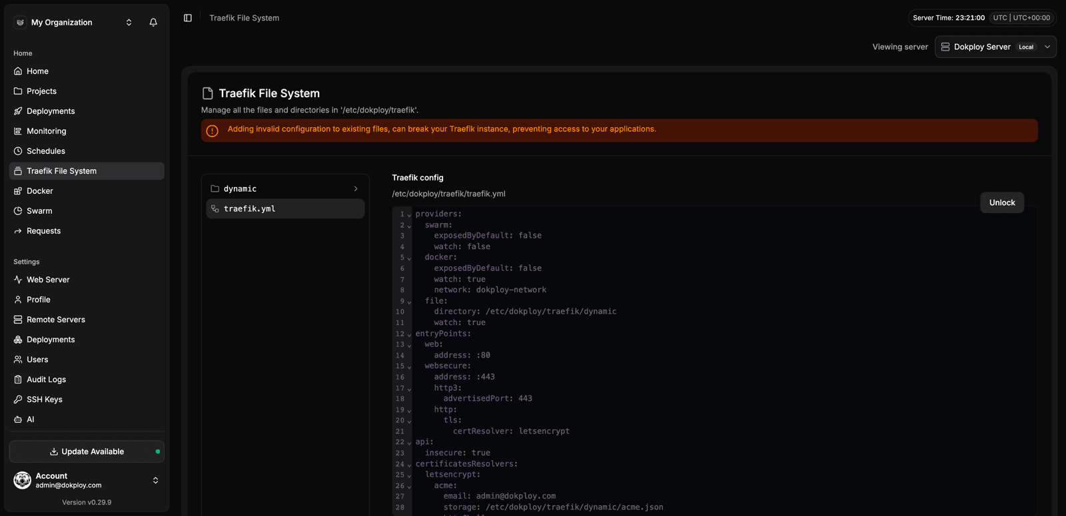The width and height of the screenshot is (1066, 516).
Task: Click the Profile user icon
Action: 18,300
